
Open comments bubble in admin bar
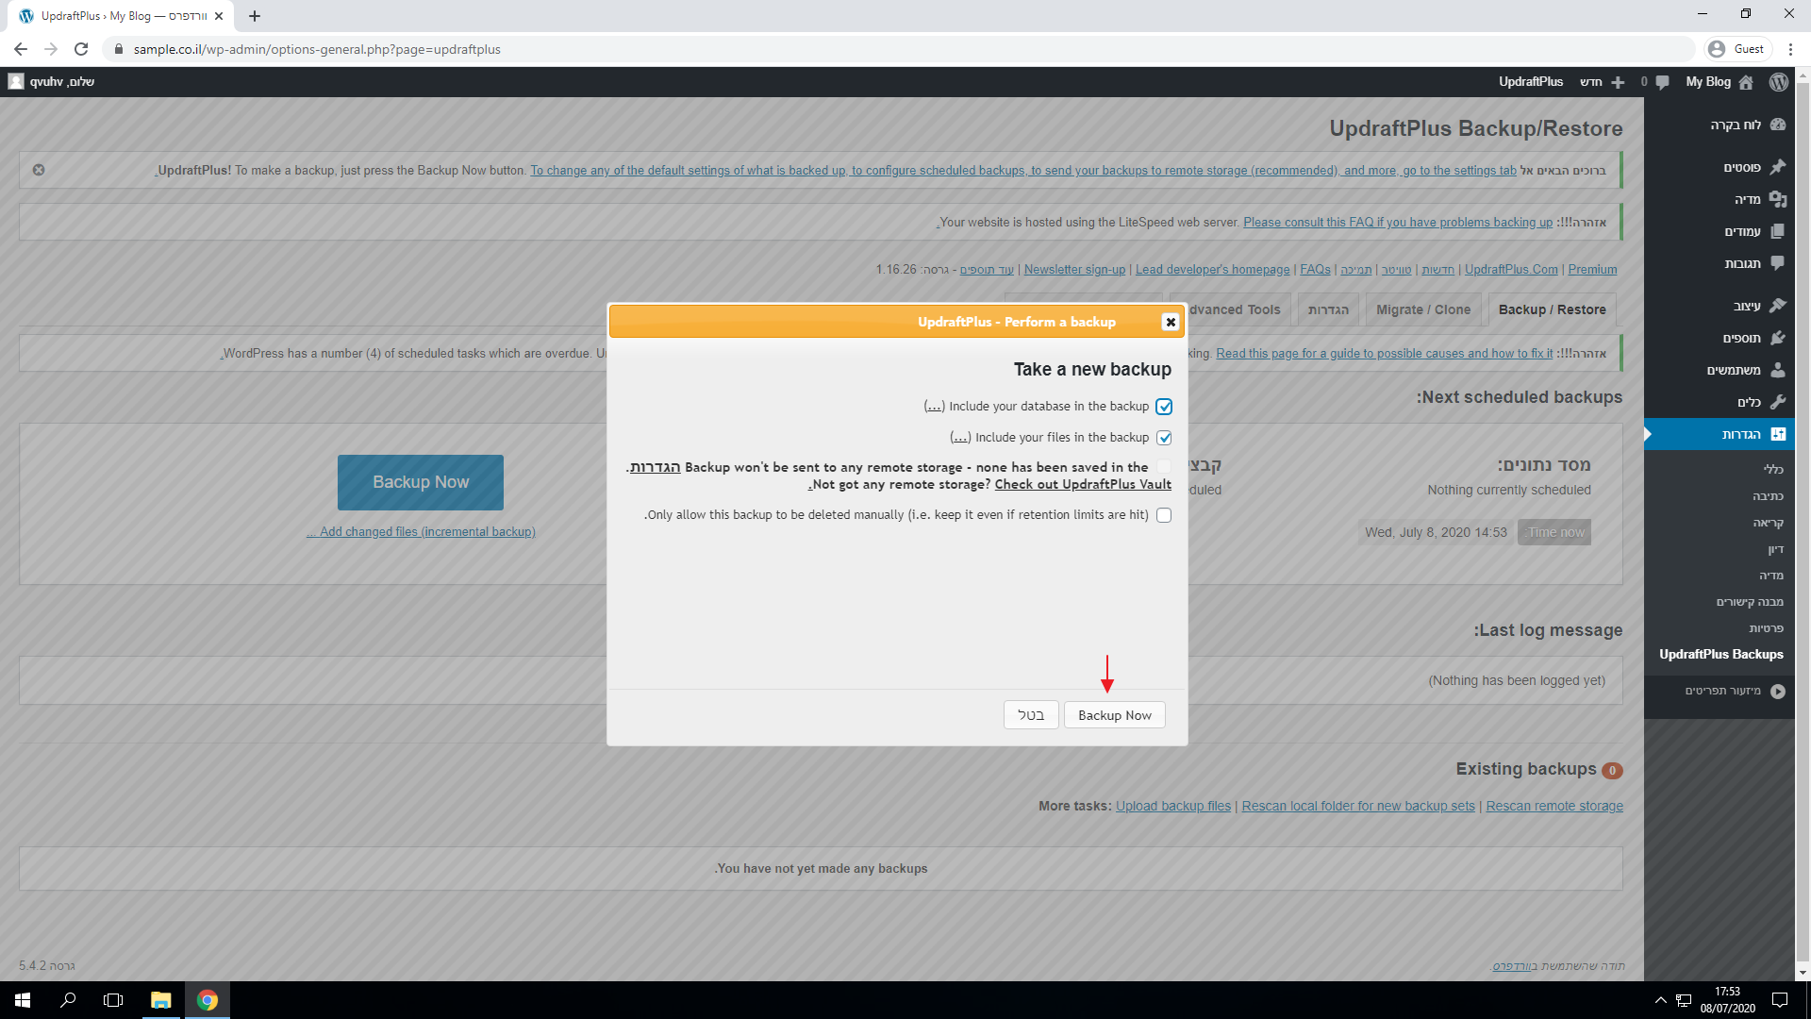point(1662,82)
